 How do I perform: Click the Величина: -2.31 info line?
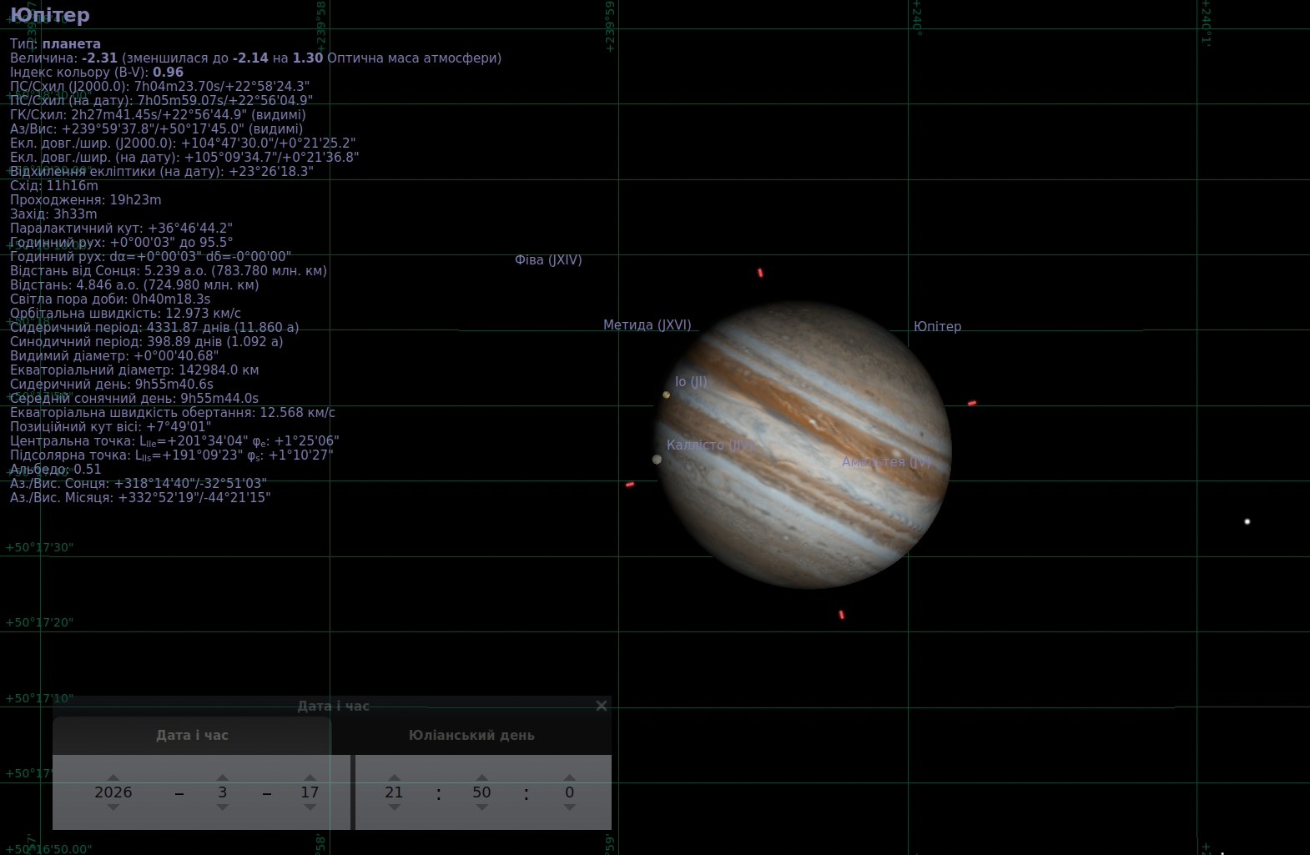click(255, 58)
